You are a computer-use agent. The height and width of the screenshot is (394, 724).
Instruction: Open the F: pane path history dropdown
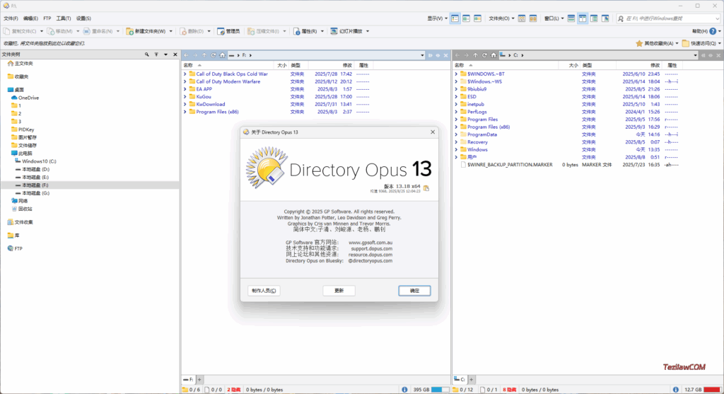[x=422, y=55]
